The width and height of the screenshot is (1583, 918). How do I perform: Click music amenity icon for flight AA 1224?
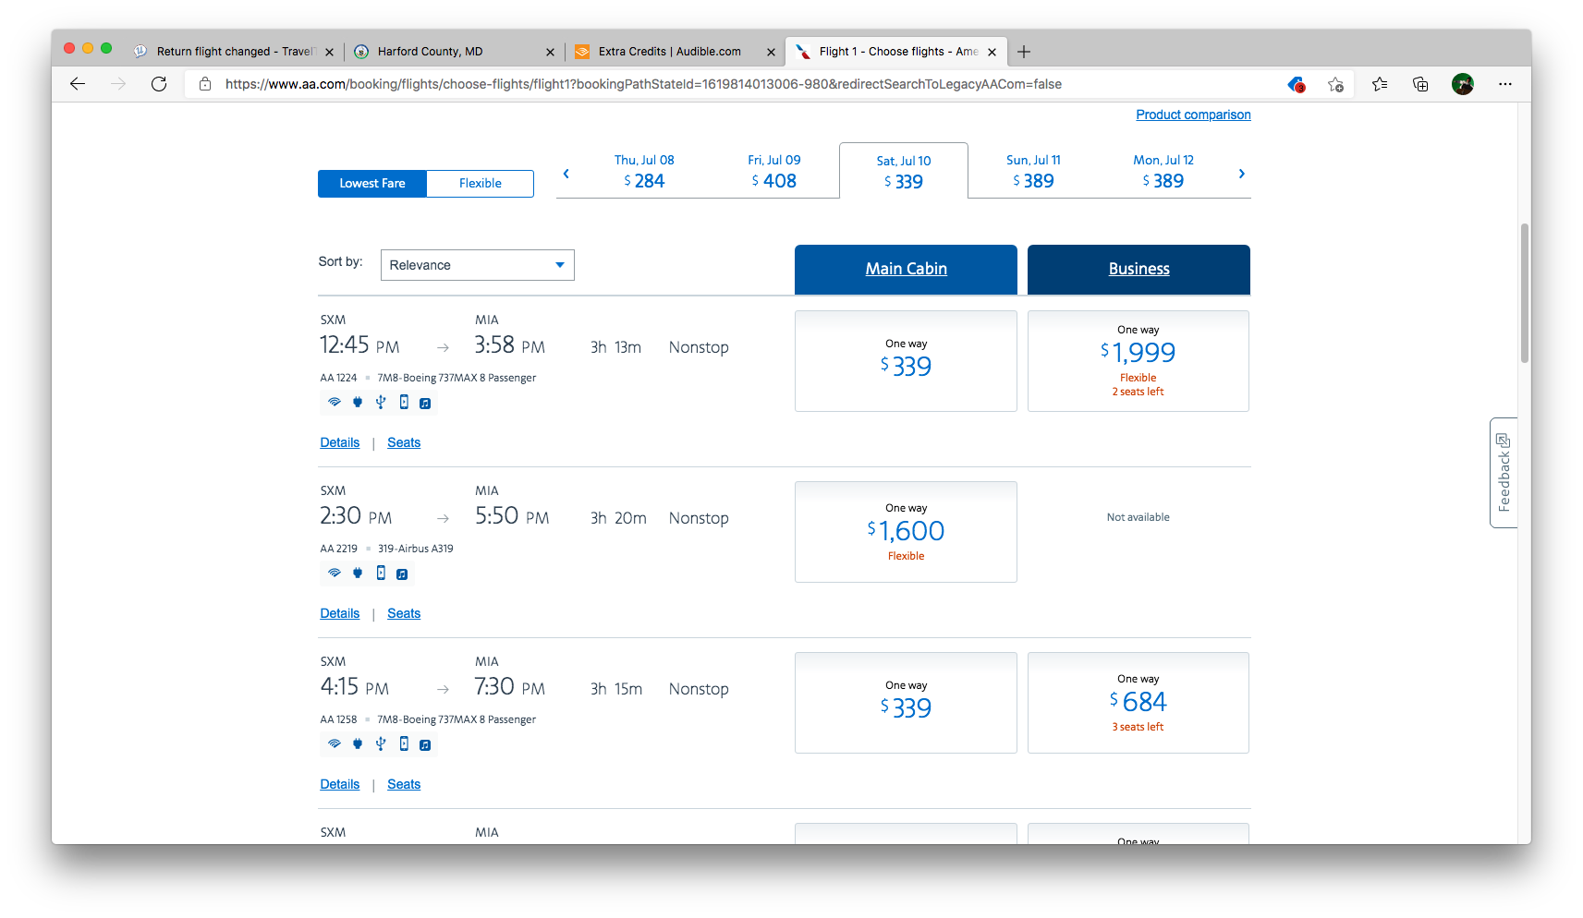click(x=425, y=404)
